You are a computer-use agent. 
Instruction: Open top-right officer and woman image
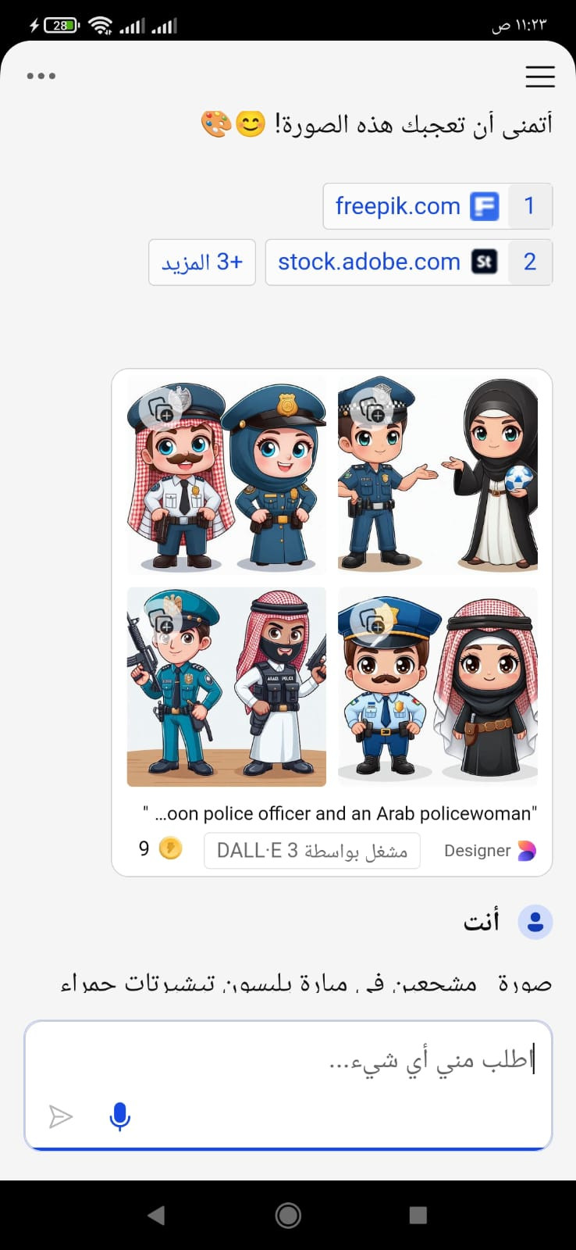coord(438,475)
